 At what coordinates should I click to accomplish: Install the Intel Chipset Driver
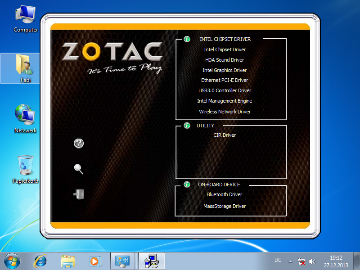225,49
